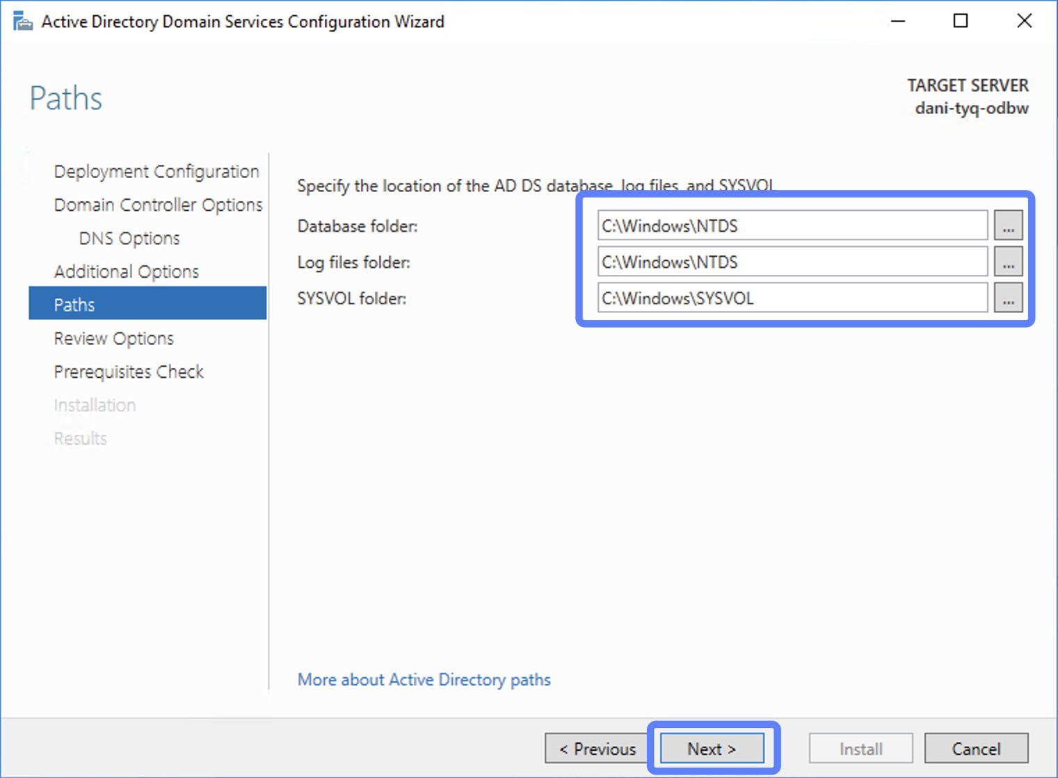The height and width of the screenshot is (778, 1058).
Task: Cancel the configuration wizard
Action: [x=976, y=748]
